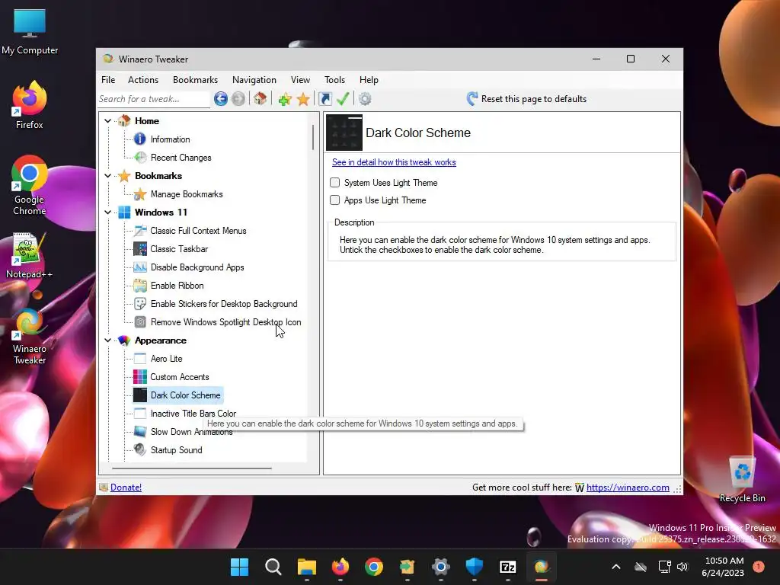Select Recycle Bin desktop icon
Viewport: 780px width, 585px height.
742,480
